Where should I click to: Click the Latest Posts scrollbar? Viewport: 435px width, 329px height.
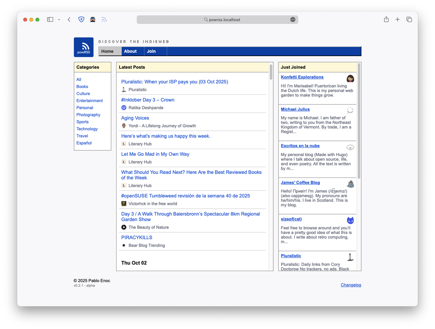(271, 72)
